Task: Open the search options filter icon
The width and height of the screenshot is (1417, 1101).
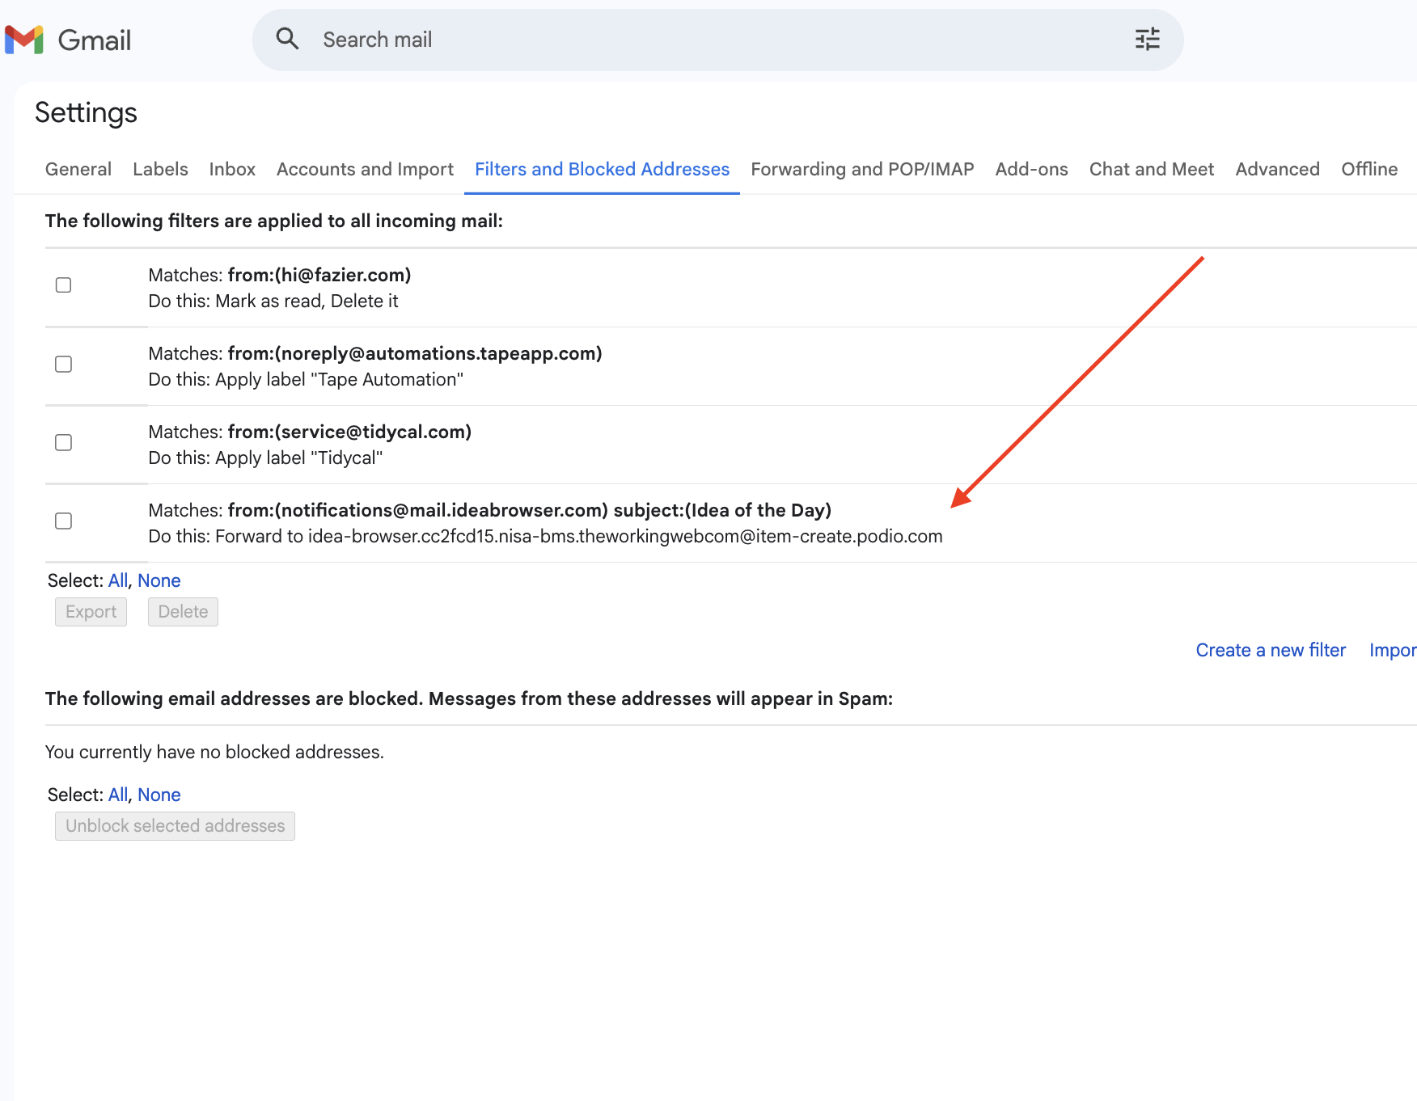Action: click(1147, 39)
